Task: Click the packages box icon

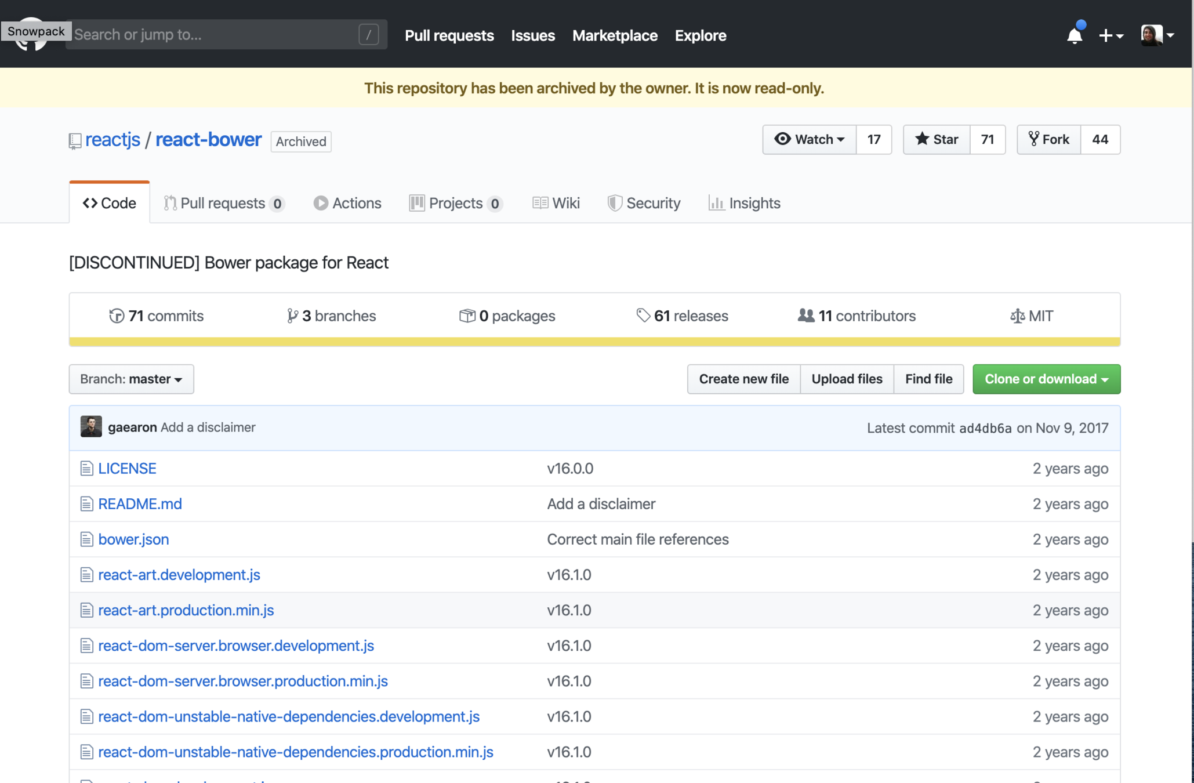Action: tap(467, 316)
